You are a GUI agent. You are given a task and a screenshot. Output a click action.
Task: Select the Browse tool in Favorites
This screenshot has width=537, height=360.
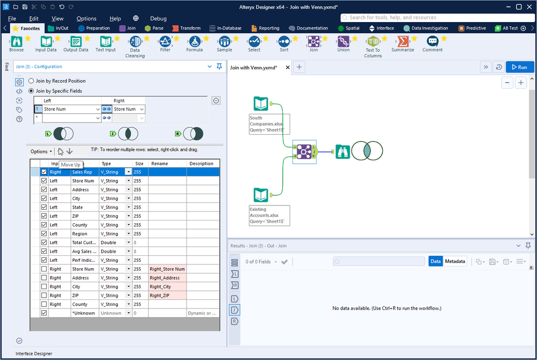16,42
